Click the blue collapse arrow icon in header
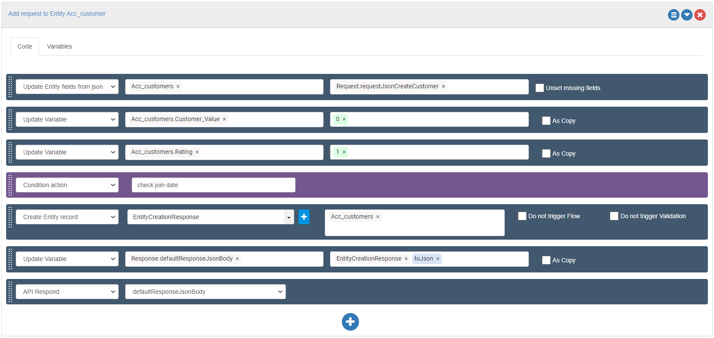Image resolution: width=714 pixels, height=338 pixels. click(x=687, y=15)
